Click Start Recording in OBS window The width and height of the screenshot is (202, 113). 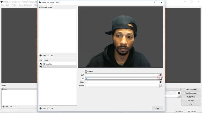tap(191, 93)
